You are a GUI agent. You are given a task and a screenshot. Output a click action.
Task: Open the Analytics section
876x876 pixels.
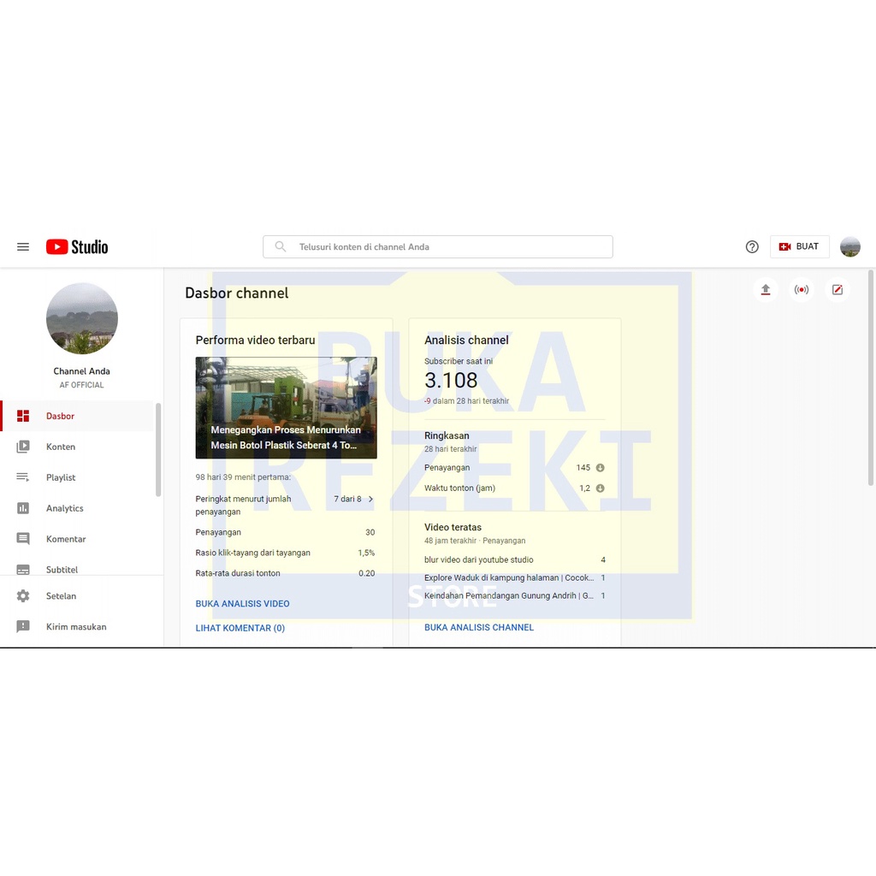coord(65,508)
